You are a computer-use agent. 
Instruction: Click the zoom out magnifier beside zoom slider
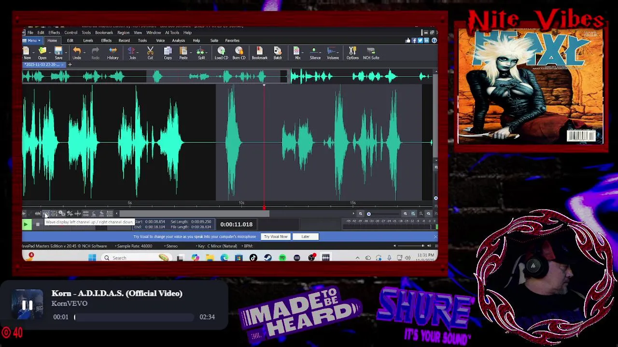pos(360,214)
